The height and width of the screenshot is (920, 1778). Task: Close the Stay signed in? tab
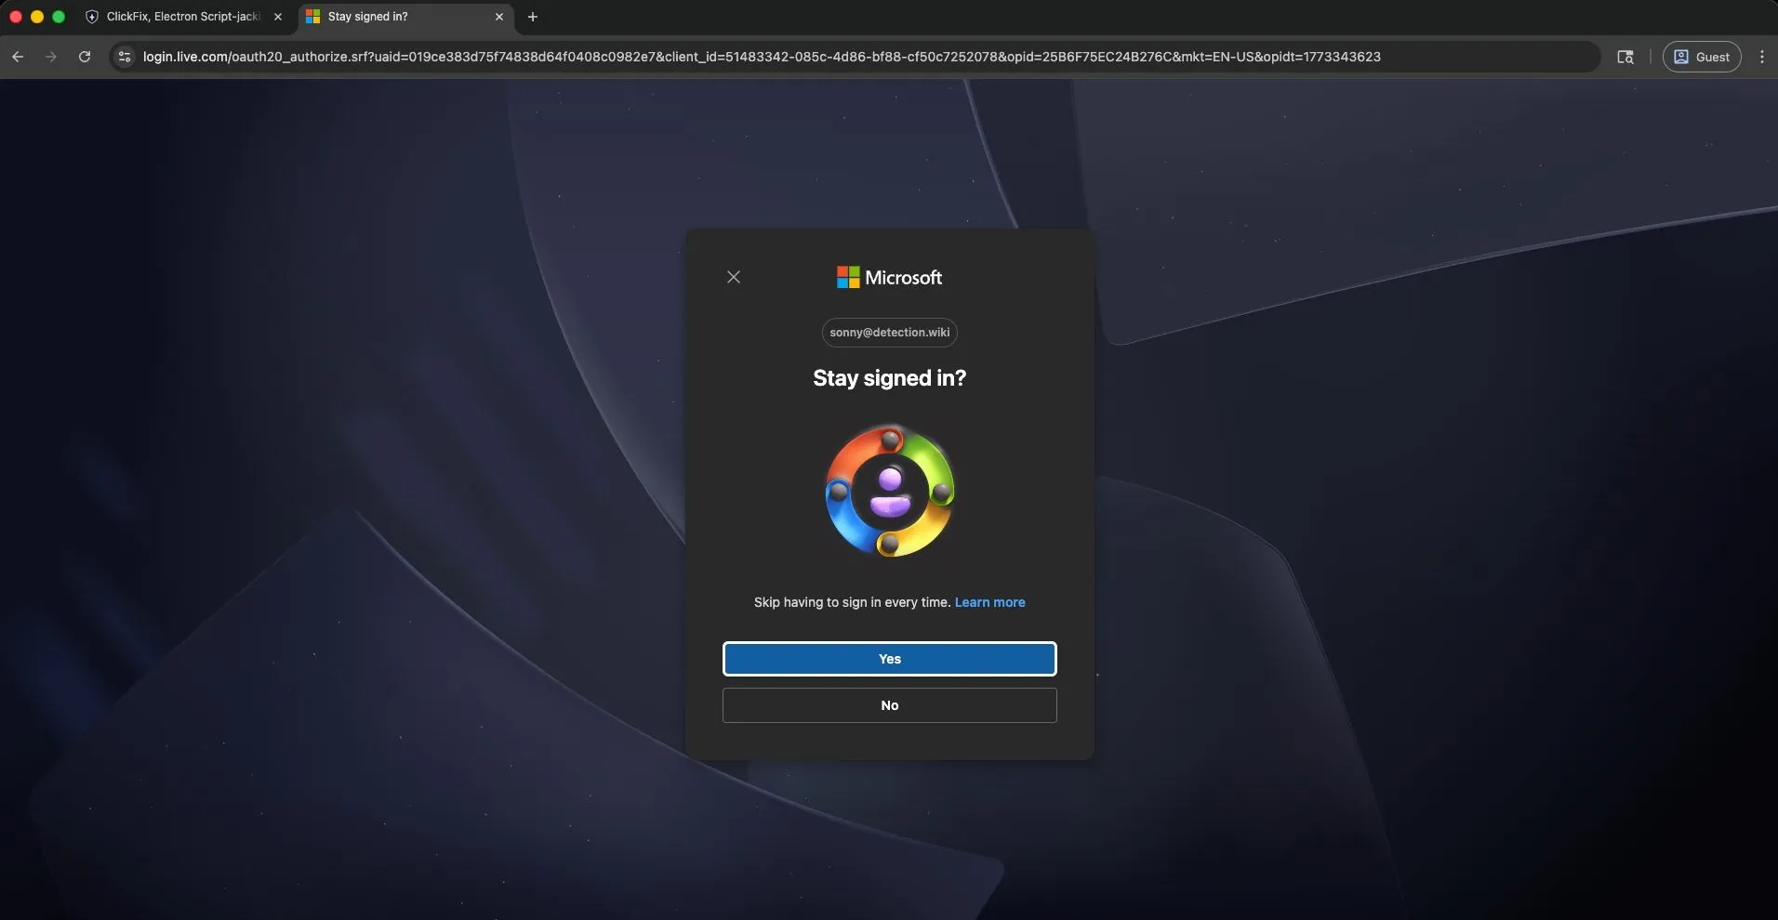point(499,17)
